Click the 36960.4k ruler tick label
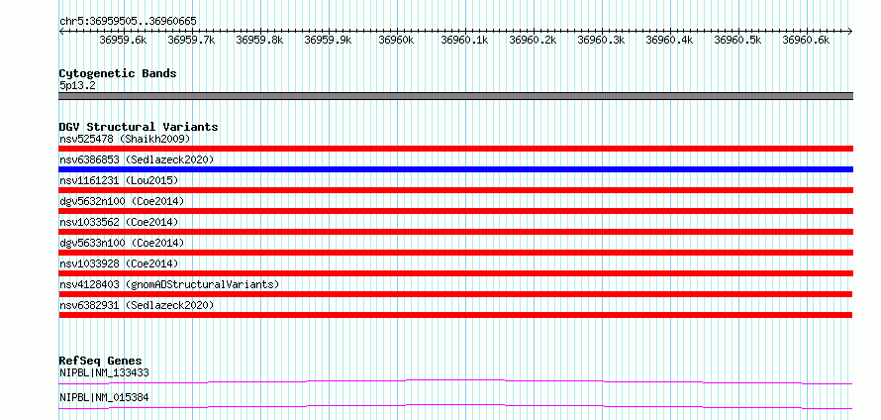 669,40
